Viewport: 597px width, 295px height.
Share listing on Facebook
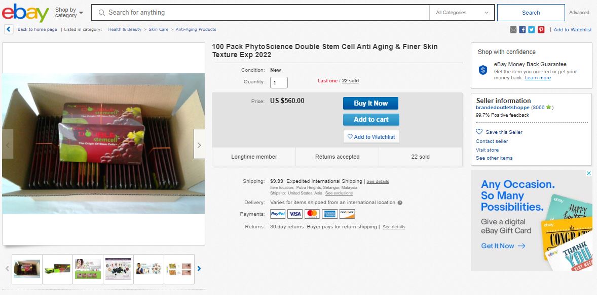pyautogui.click(x=523, y=30)
